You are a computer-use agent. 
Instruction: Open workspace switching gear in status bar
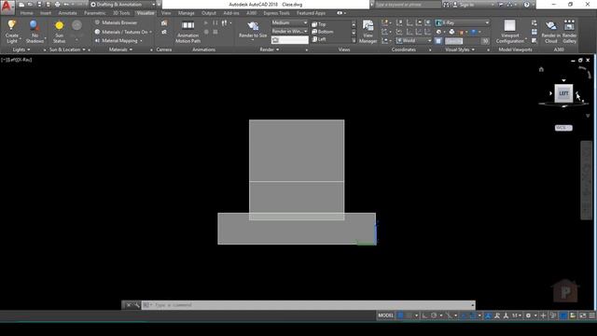point(528,315)
